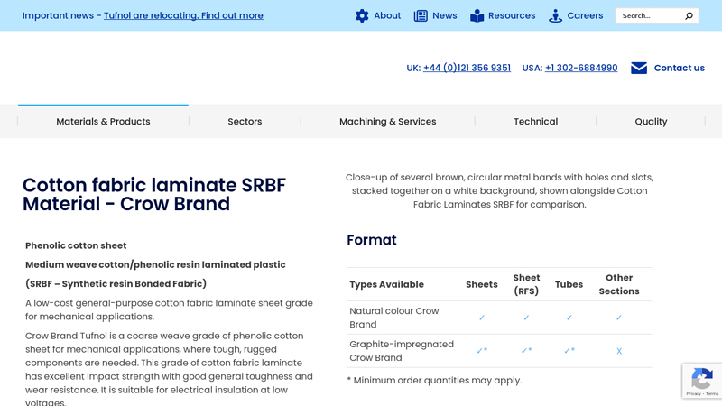Screen dimensions: 722x406
Task: Click Natural colour Sheets checkmark
Action: (x=482, y=318)
